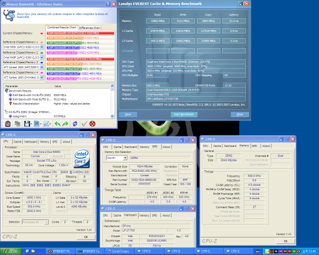Screen dimensions: 319x255
Task: Click the system clock in the taskbar
Action: [309, 252]
